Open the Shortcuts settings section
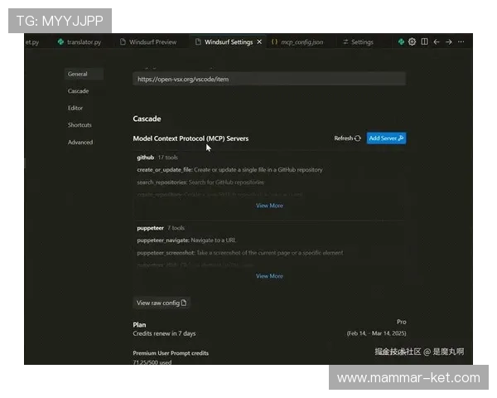The image size is (497, 398). pos(80,125)
